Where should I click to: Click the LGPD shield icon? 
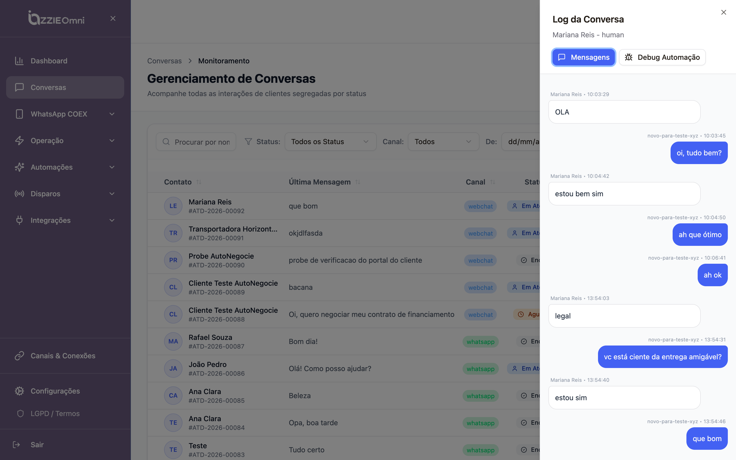click(x=20, y=413)
